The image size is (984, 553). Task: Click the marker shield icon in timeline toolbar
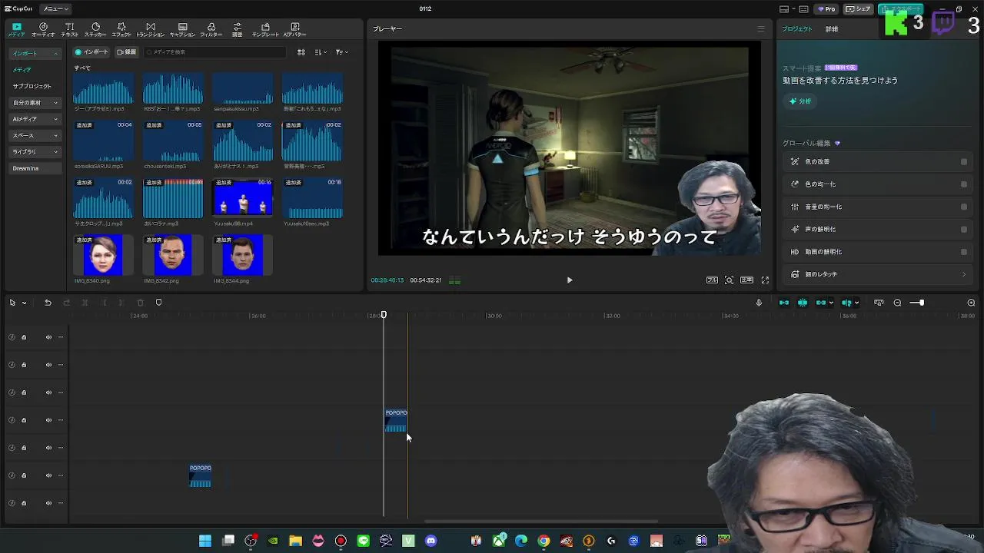click(158, 303)
